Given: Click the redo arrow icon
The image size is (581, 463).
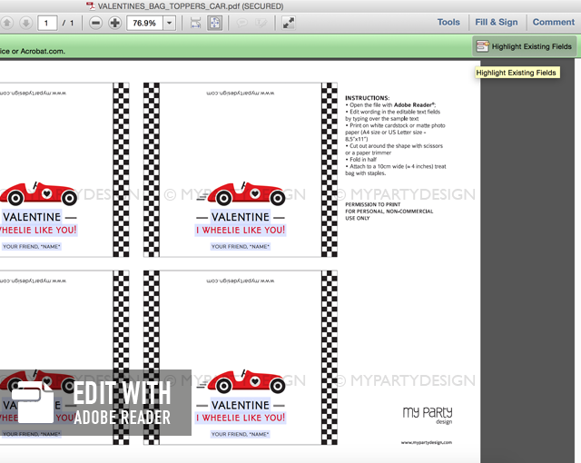Looking at the screenshot, I should (261, 23).
